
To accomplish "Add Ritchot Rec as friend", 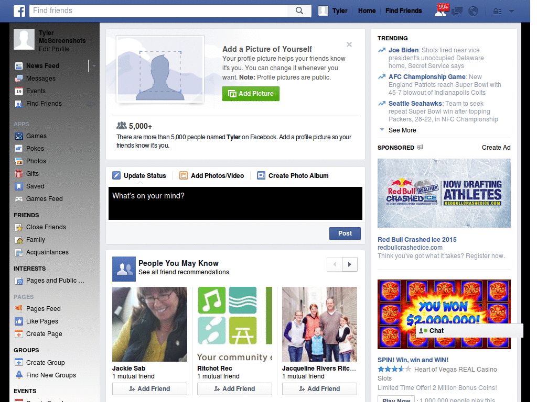I will click(234, 389).
